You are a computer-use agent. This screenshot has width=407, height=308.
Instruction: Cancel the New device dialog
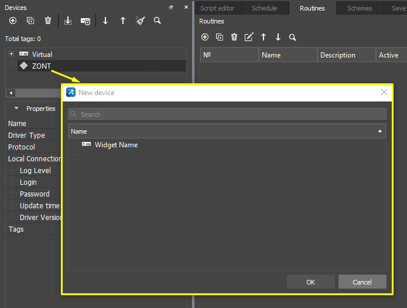pyautogui.click(x=362, y=282)
